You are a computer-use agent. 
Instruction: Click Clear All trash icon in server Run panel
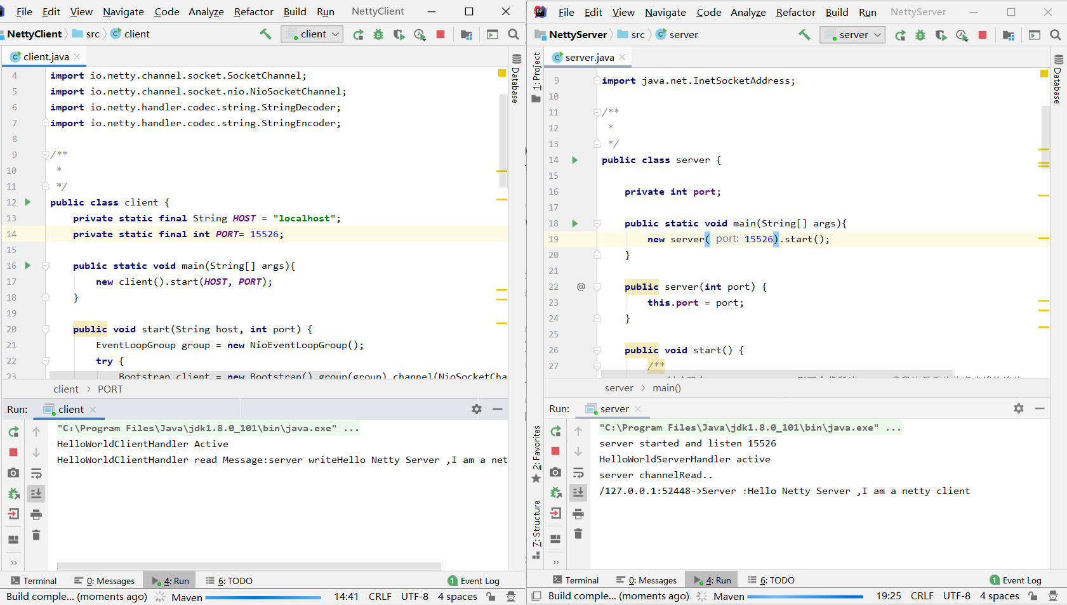578,534
